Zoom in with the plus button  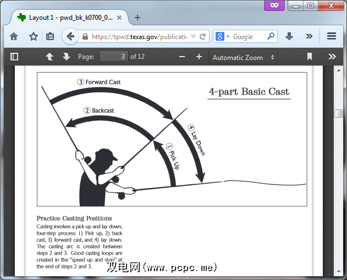pyautogui.click(x=199, y=57)
